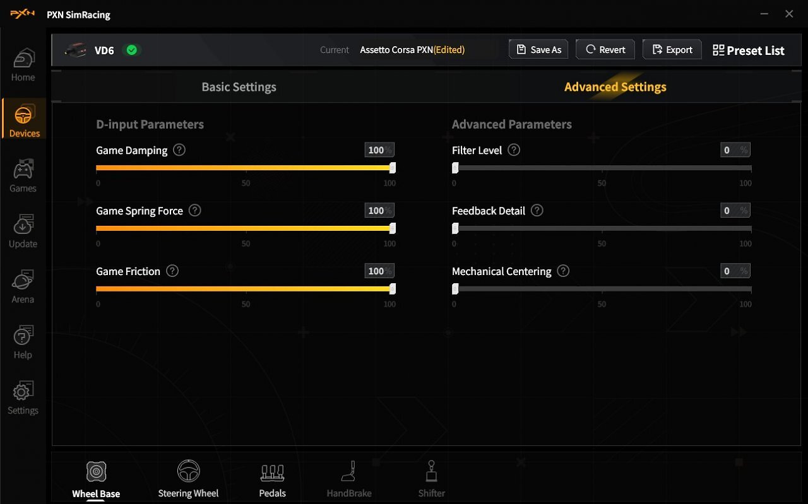This screenshot has width=808, height=504.
Task: Show help for Game Friction
Action: click(172, 271)
